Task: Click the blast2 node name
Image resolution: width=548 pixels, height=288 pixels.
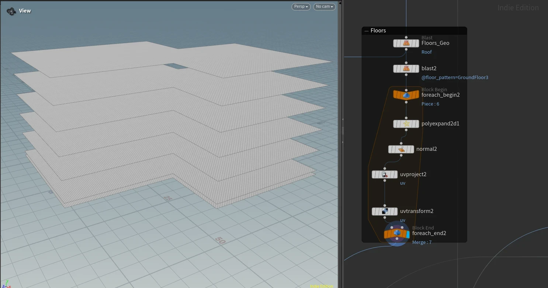Action: pos(429,68)
